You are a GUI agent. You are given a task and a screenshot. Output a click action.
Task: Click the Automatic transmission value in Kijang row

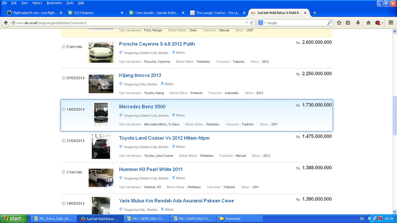(x=232, y=93)
